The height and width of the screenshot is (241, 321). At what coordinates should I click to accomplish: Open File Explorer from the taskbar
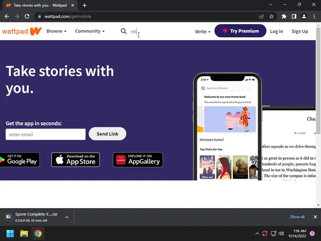click(x=24, y=233)
